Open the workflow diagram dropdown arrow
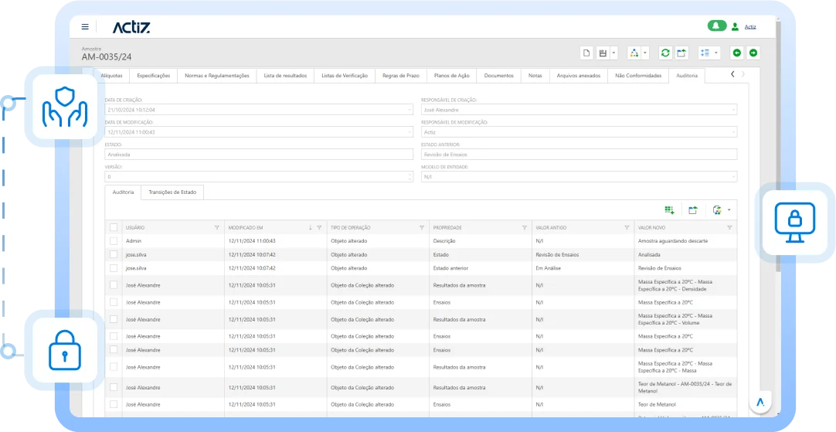This screenshot has width=836, height=432. coord(644,53)
